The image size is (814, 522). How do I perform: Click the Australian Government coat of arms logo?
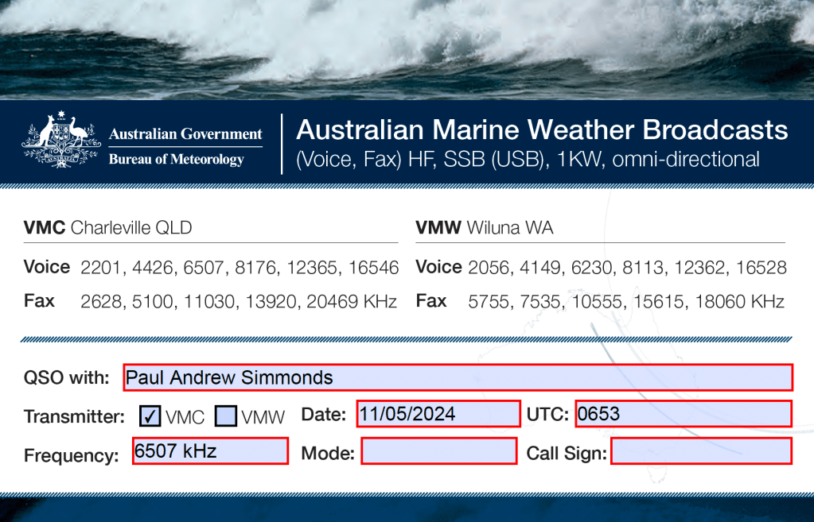pos(56,141)
